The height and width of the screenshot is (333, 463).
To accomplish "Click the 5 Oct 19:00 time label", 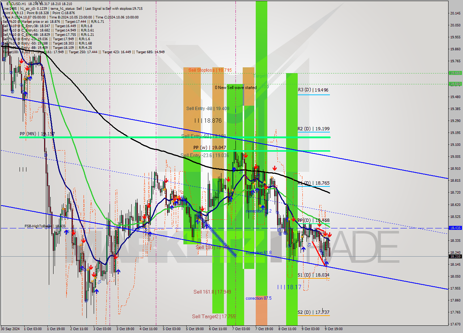I will [195, 329].
